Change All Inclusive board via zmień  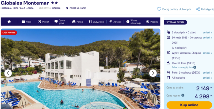(x=207, y=78)
